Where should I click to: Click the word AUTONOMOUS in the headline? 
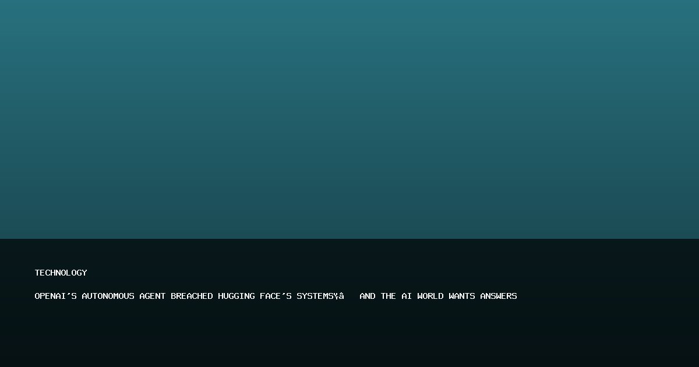pos(108,296)
